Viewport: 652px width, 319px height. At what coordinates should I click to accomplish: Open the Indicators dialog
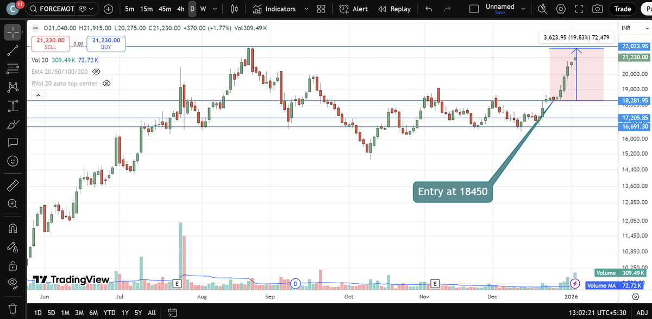tap(274, 9)
